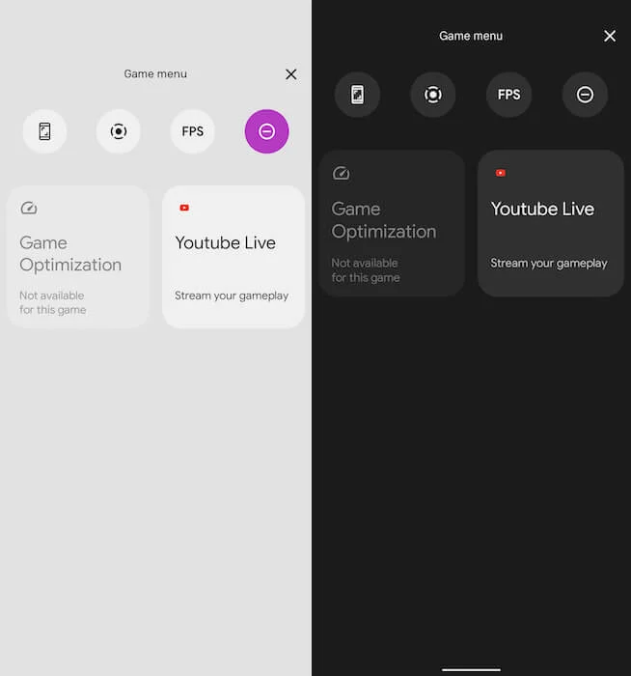Close the light-themed Game menu
This screenshot has width=631, height=676.
291,74
